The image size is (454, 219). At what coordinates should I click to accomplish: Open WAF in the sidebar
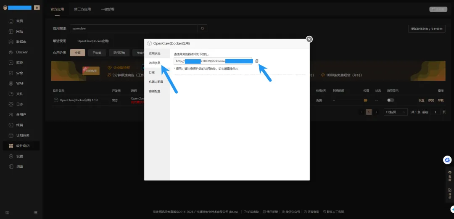pyautogui.click(x=20, y=83)
